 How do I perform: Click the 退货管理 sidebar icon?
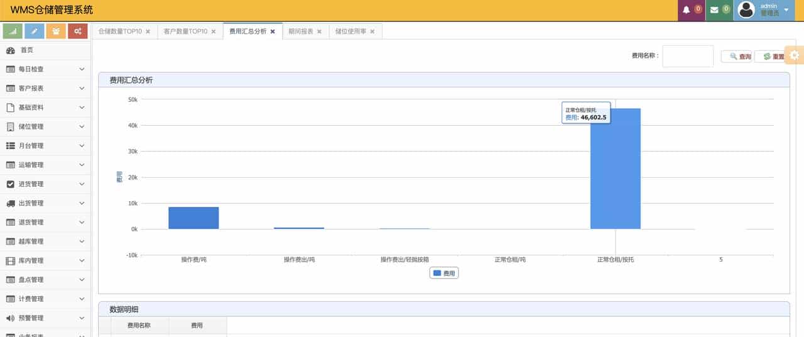pos(10,222)
